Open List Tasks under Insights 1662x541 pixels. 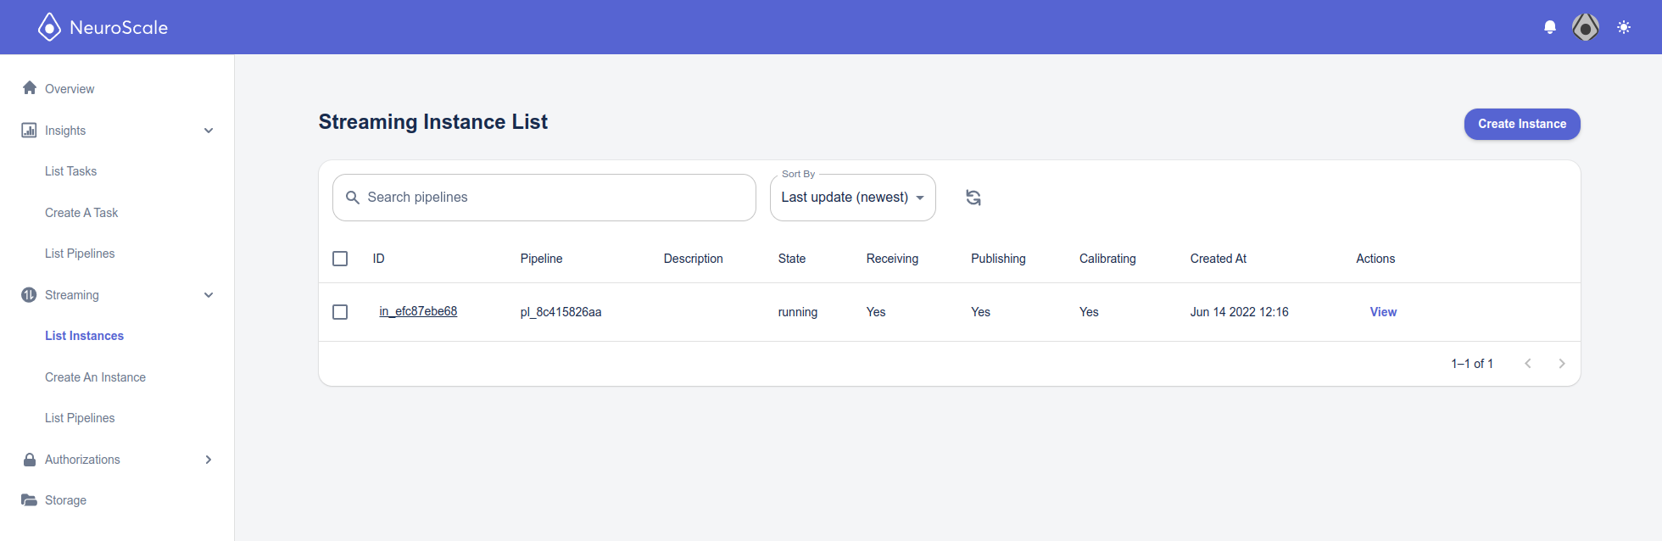coord(70,171)
